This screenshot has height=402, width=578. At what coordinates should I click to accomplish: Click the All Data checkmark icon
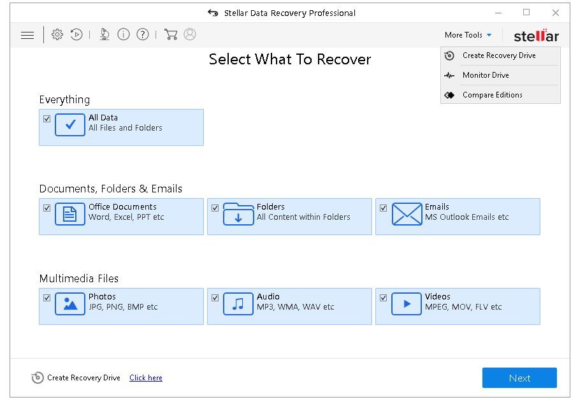coord(70,124)
